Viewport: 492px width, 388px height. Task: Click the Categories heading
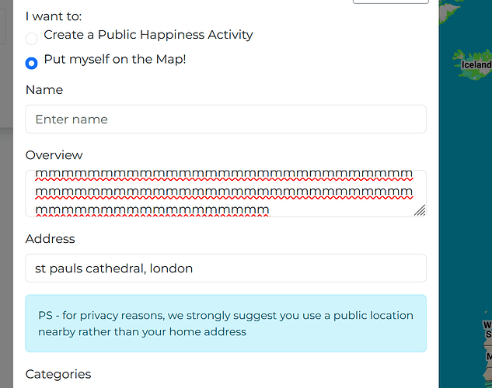click(x=58, y=374)
